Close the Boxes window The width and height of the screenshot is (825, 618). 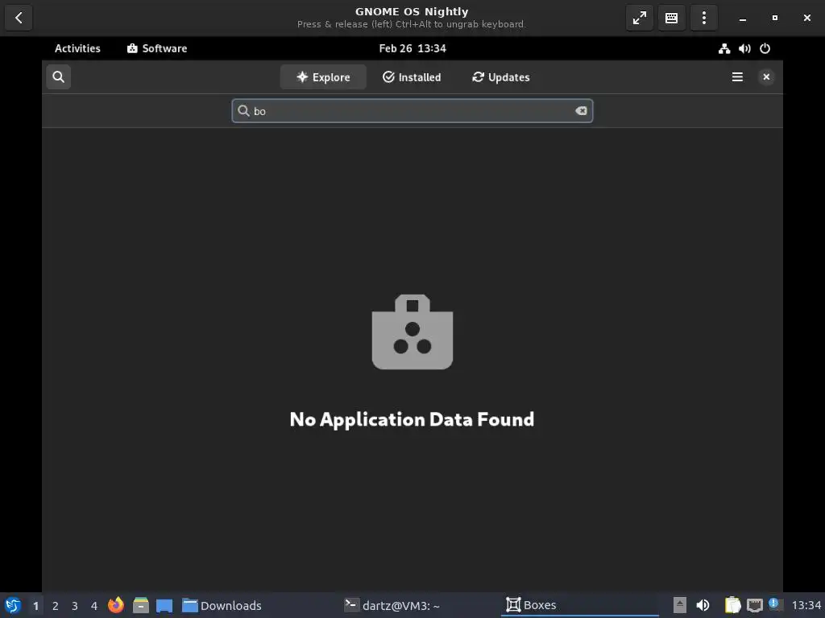point(807,18)
